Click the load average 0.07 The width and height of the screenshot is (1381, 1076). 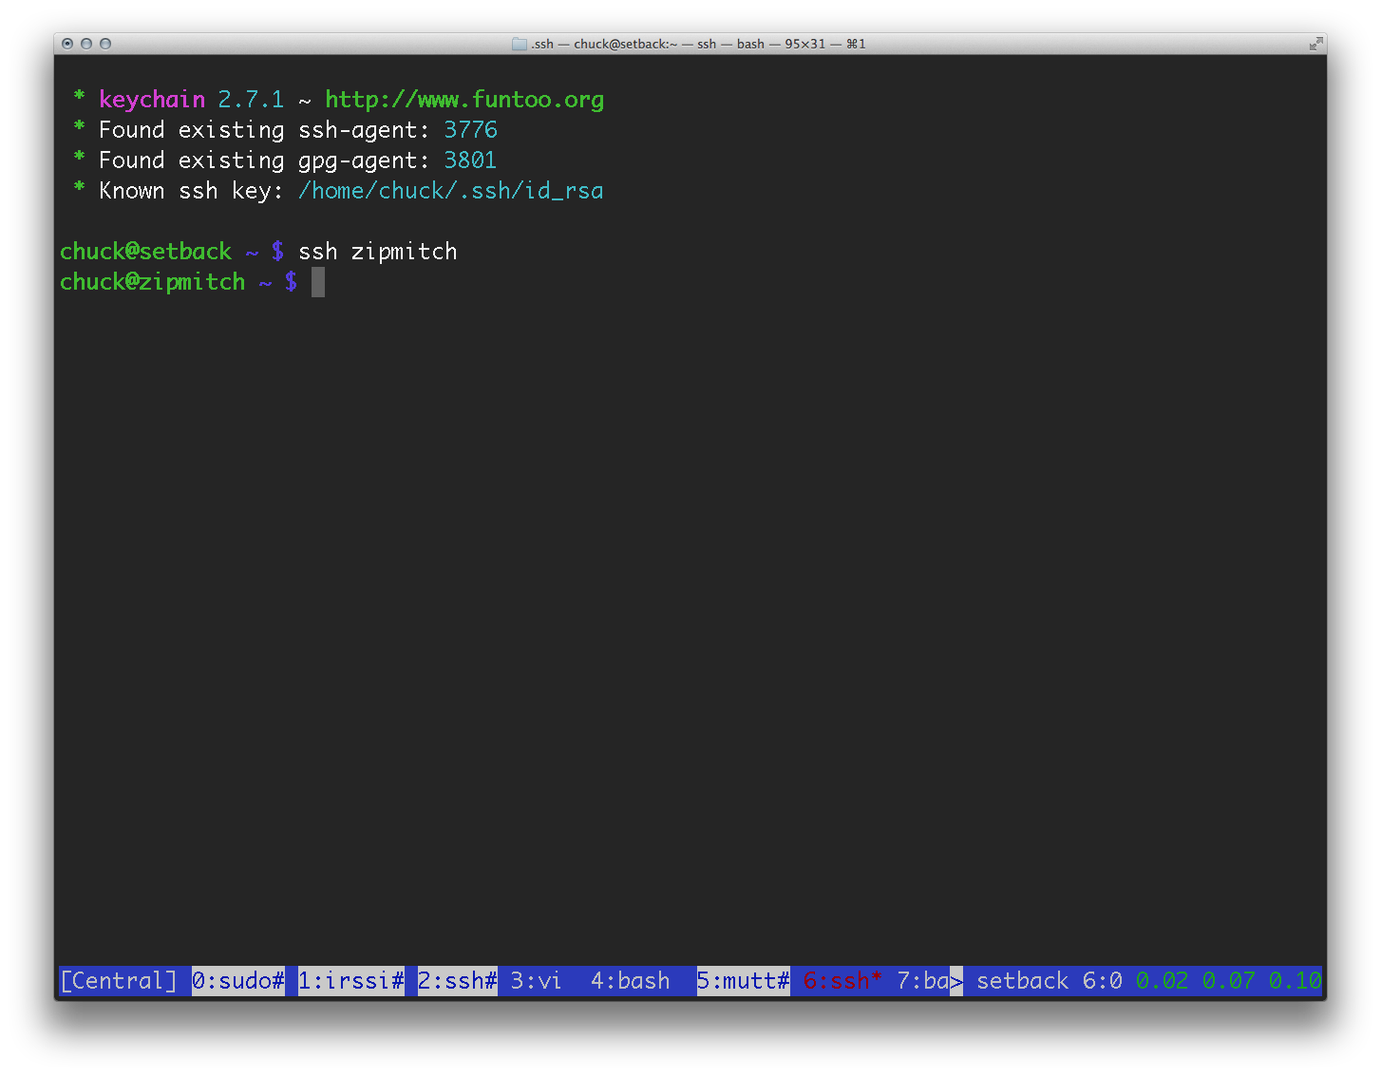(x=1229, y=981)
